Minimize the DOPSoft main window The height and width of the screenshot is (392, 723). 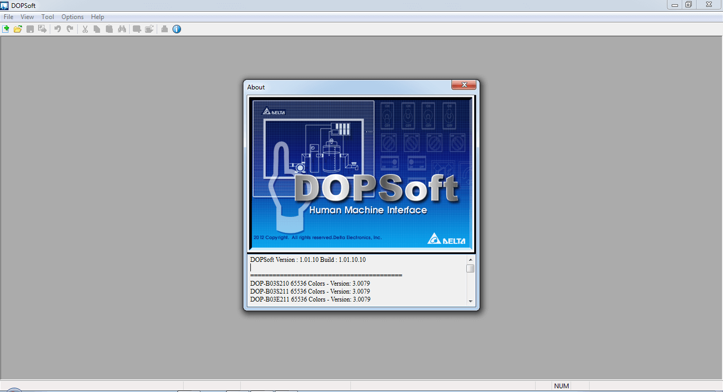coord(675,5)
